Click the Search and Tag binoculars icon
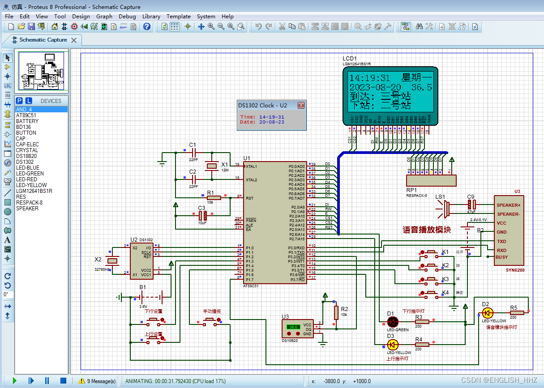This screenshot has height=388, width=544. tap(420, 27)
